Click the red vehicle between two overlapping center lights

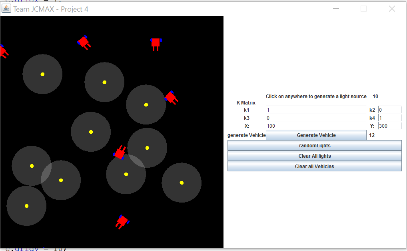click(x=120, y=152)
